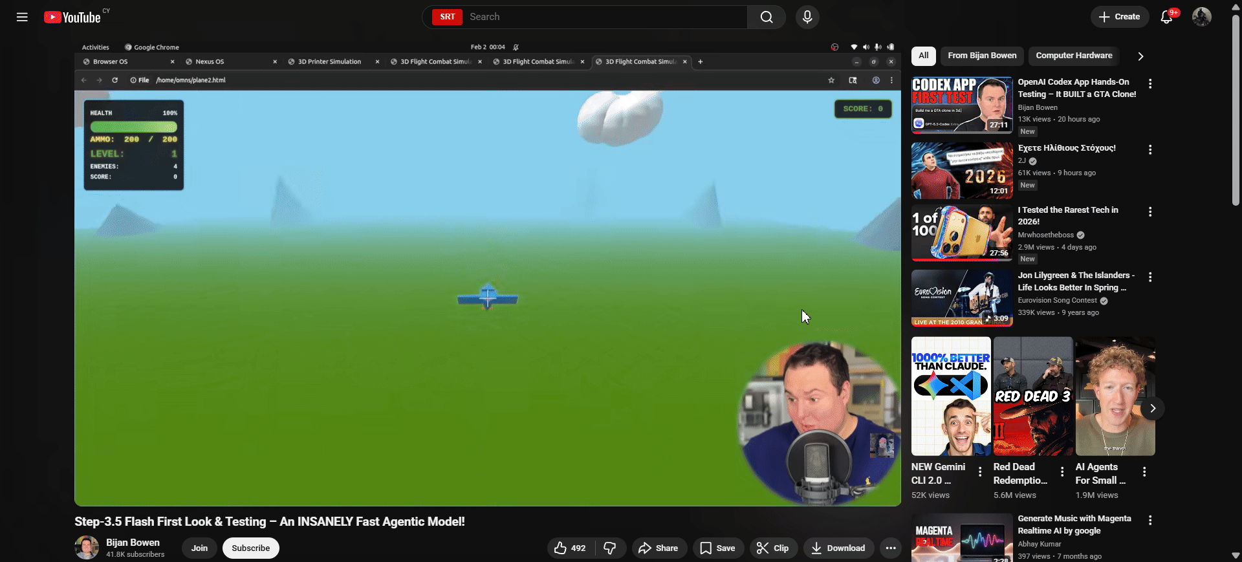Click the Download button
Viewport: 1242px width, 562px height.
point(838,548)
